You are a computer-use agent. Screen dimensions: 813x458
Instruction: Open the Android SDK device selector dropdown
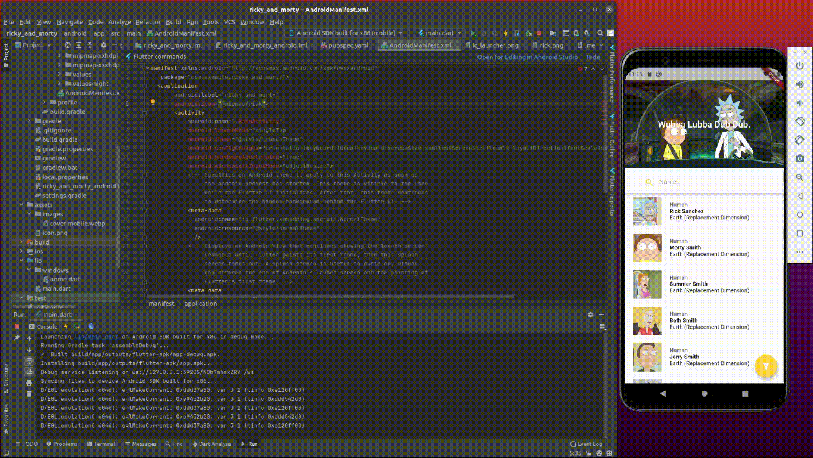tap(346, 33)
